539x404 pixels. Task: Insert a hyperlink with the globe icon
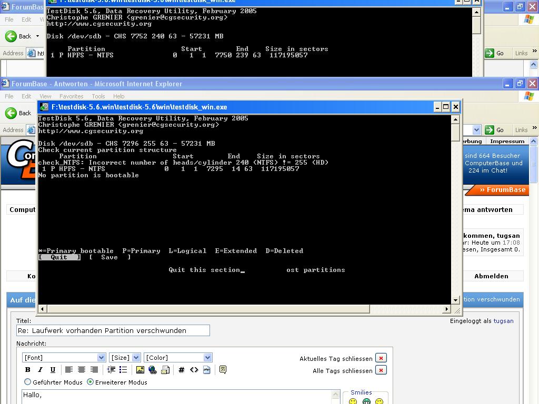point(153,370)
